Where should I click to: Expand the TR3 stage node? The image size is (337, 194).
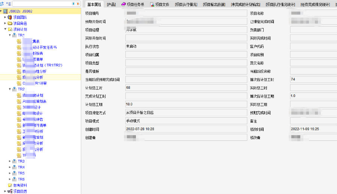click(10, 161)
